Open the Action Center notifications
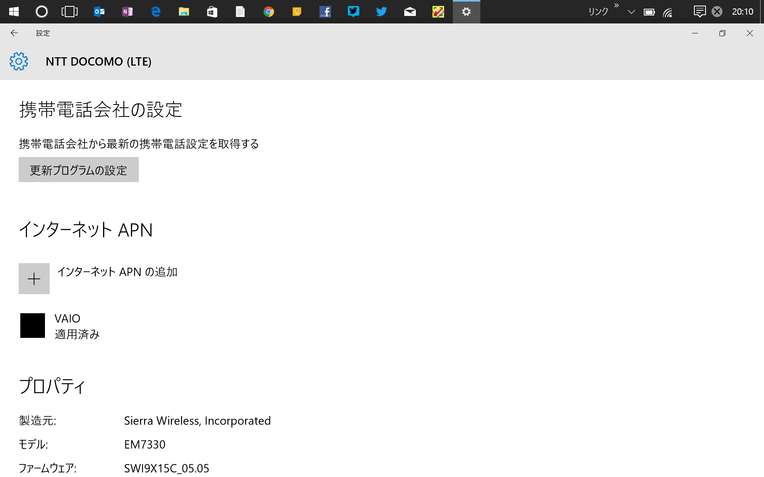764x477 pixels. [x=700, y=12]
